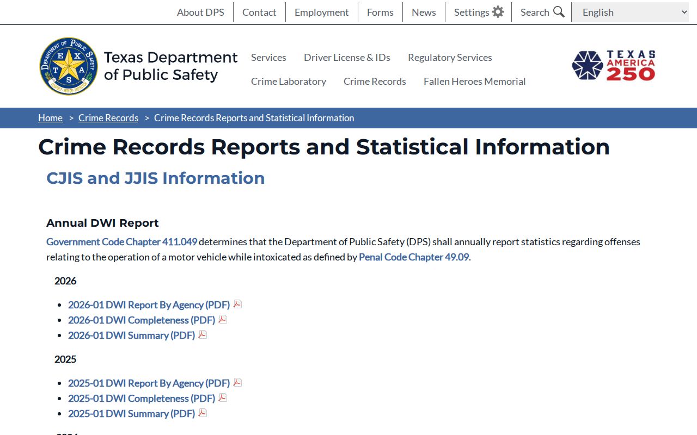Click the Search text label
The height and width of the screenshot is (435, 697).
535,12
